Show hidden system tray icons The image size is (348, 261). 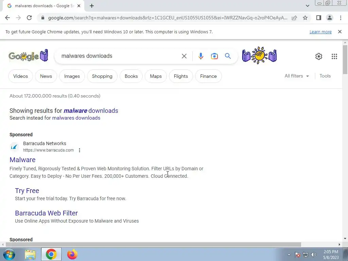click(x=289, y=255)
